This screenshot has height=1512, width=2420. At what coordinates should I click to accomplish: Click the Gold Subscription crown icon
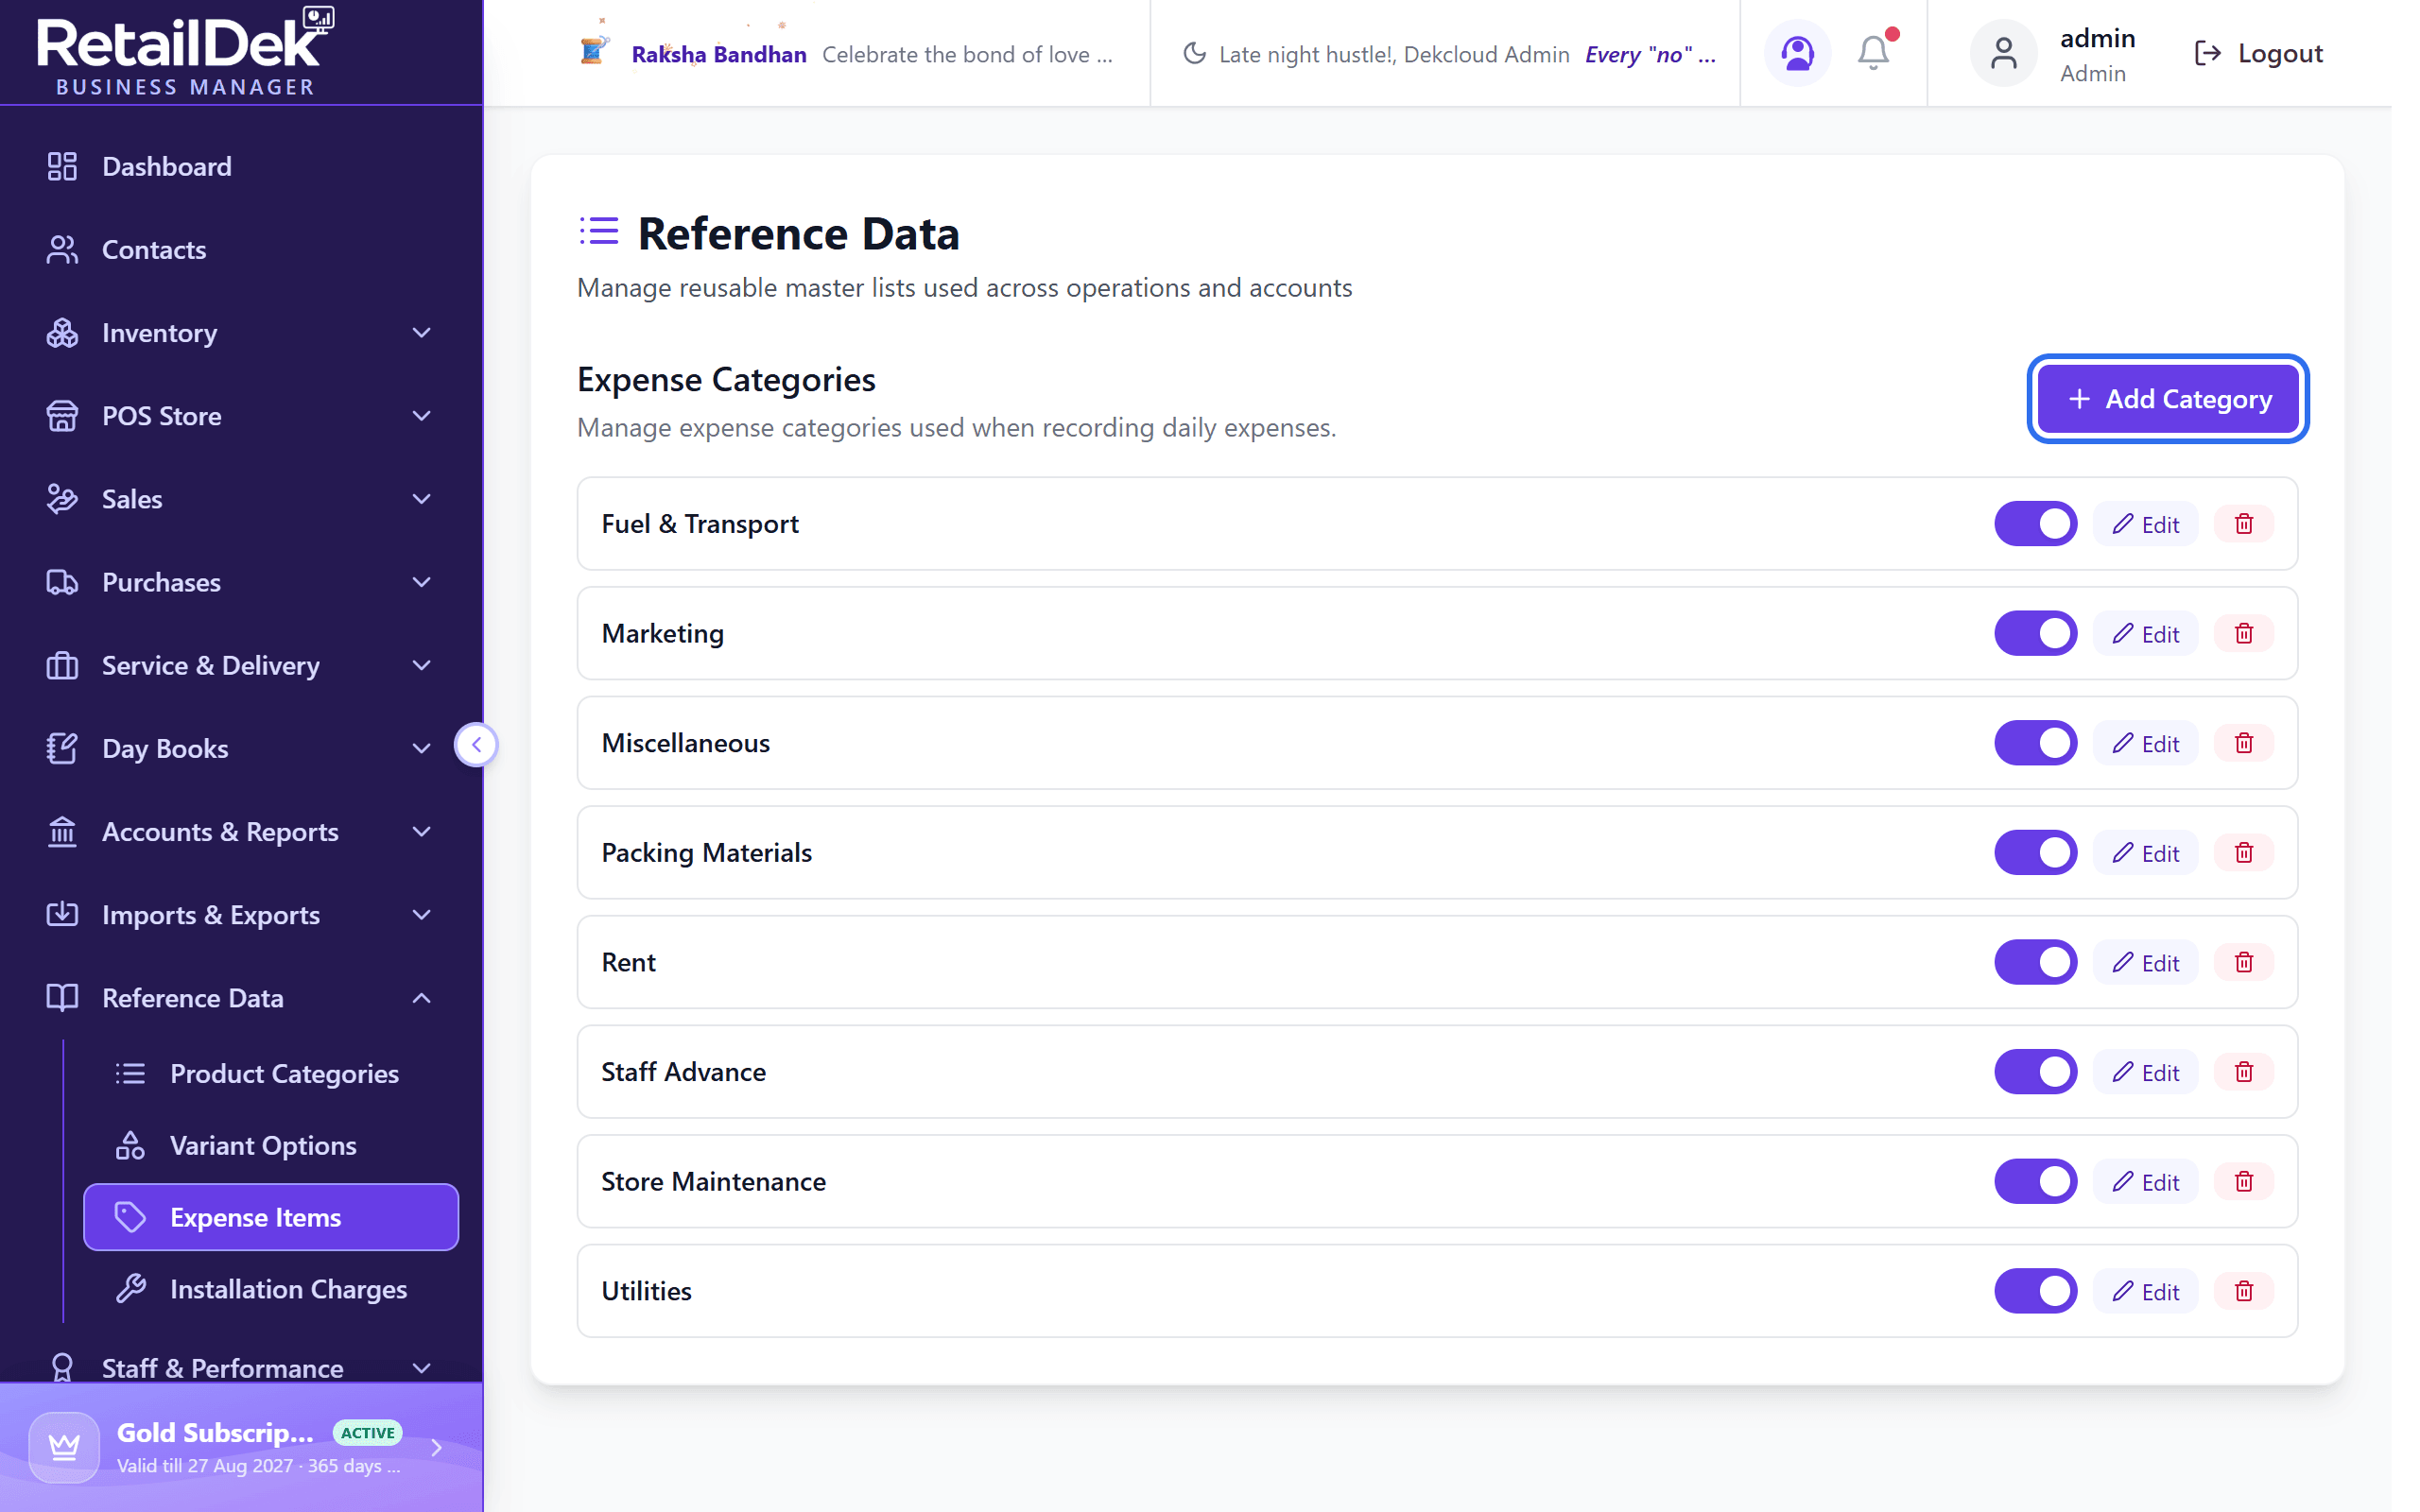(64, 1446)
